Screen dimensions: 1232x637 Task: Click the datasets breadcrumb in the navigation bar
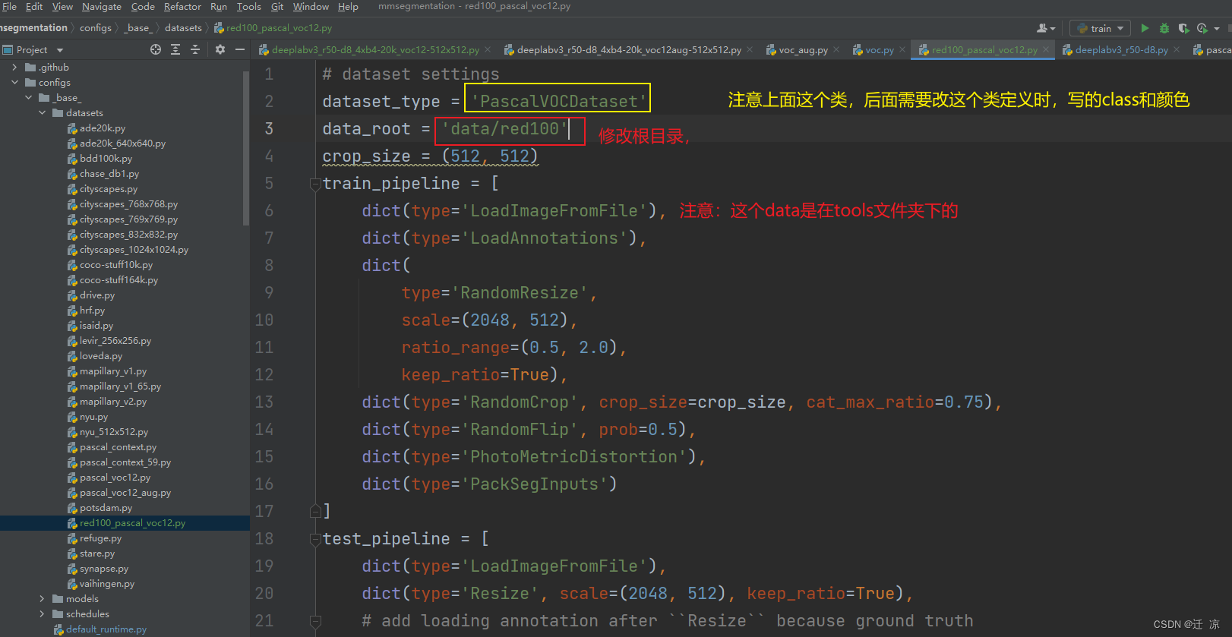183,28
